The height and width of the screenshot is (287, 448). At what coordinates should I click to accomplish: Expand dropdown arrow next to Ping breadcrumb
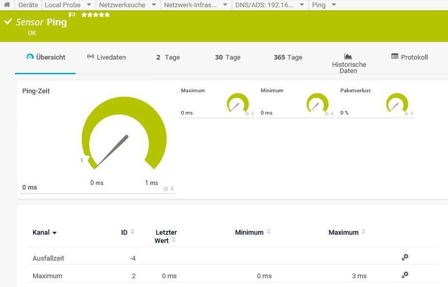(334, 5)
